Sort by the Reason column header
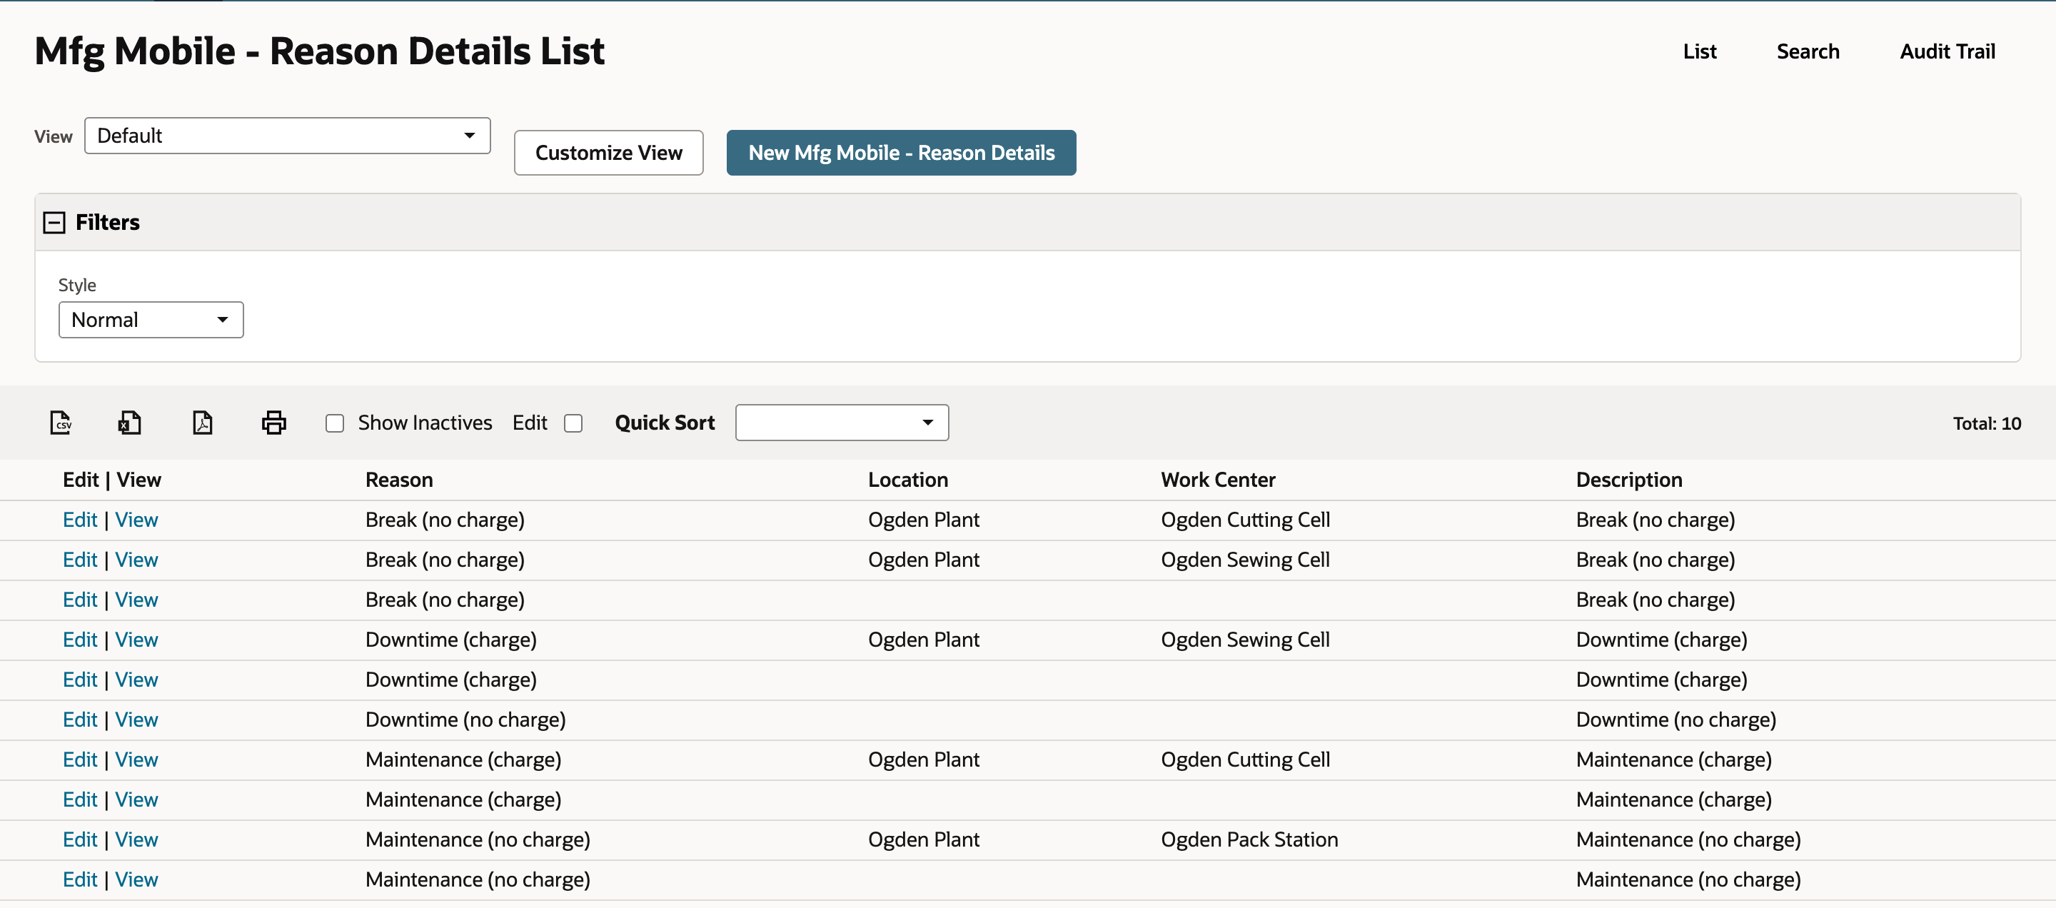The width and height of the screenshot is (2056, 908). (x=399, y=480)
